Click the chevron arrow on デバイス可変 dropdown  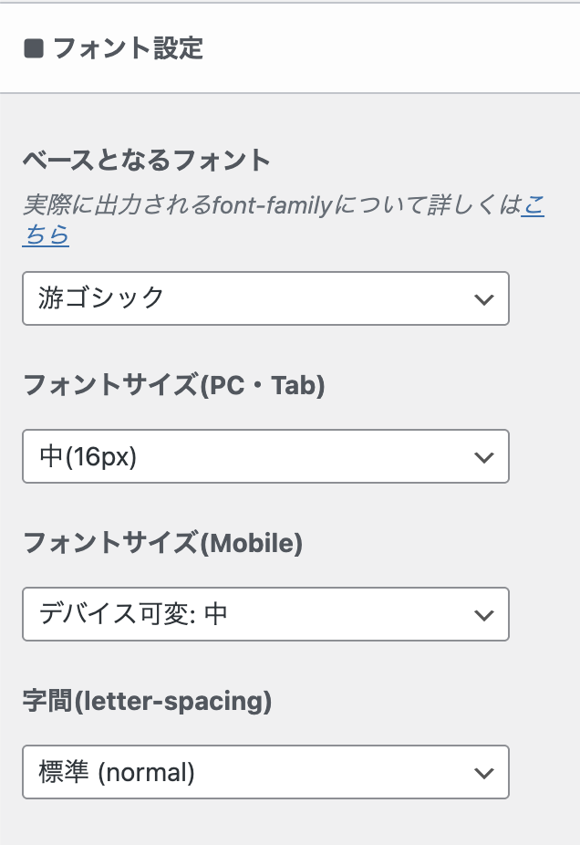click(483, 615)
